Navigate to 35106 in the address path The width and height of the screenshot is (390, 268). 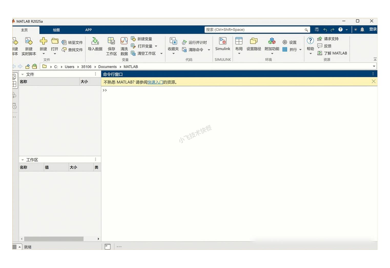(86, 67)
